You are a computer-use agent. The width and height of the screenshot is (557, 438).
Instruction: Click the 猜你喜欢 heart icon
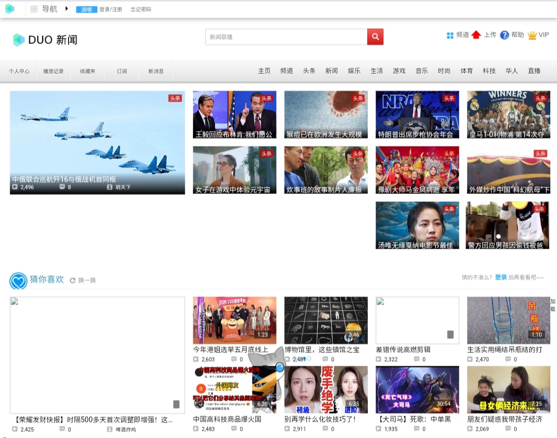click(x=19, y=281)
